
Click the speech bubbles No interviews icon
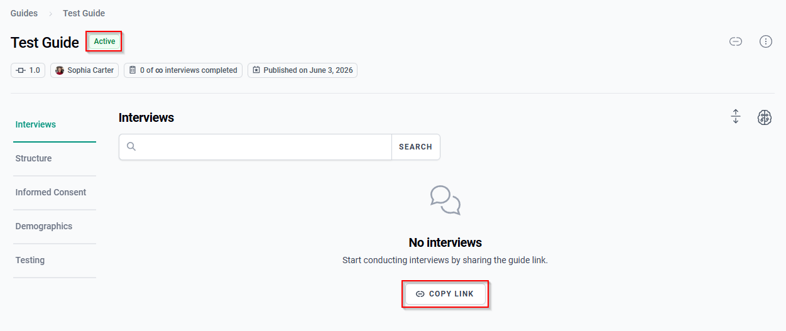[445, 200]
